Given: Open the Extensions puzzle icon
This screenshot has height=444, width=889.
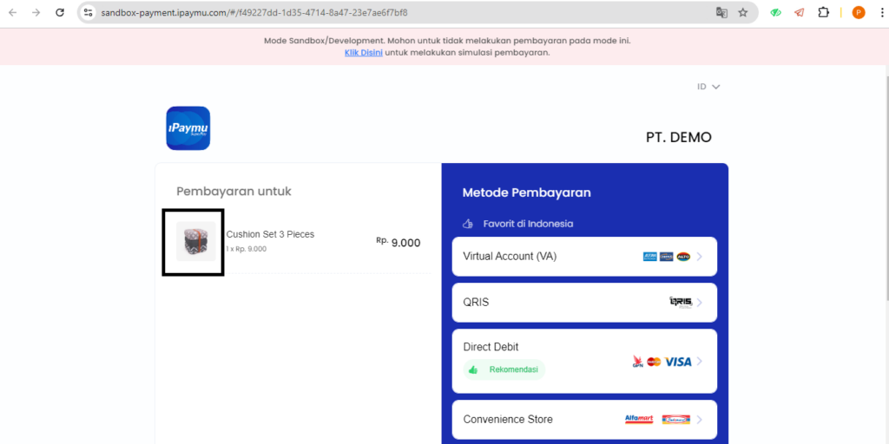Looking at the screenshot, I should tap(824, 13).
